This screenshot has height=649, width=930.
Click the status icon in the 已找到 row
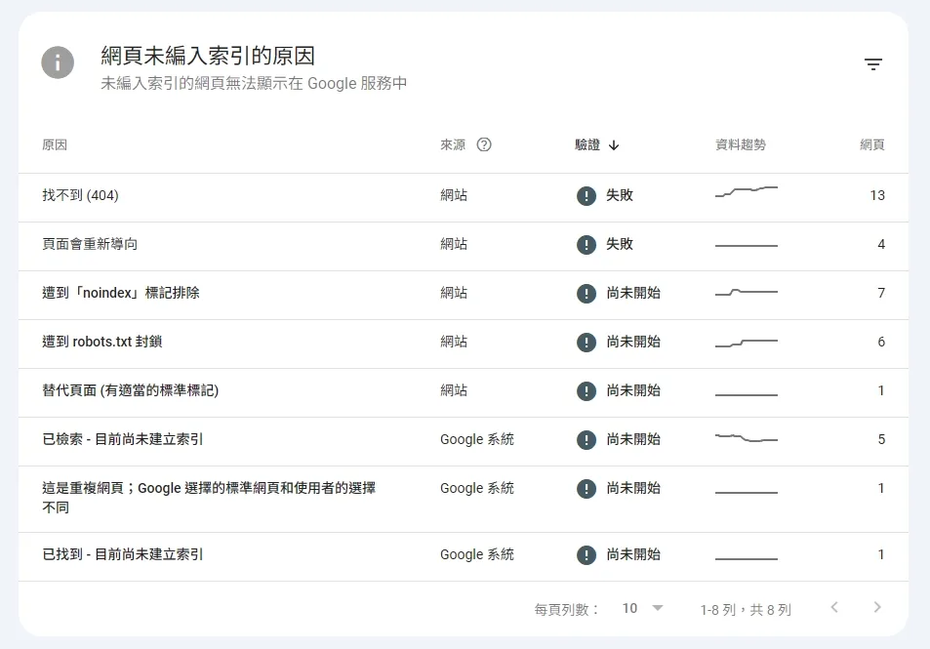(586, 554)
